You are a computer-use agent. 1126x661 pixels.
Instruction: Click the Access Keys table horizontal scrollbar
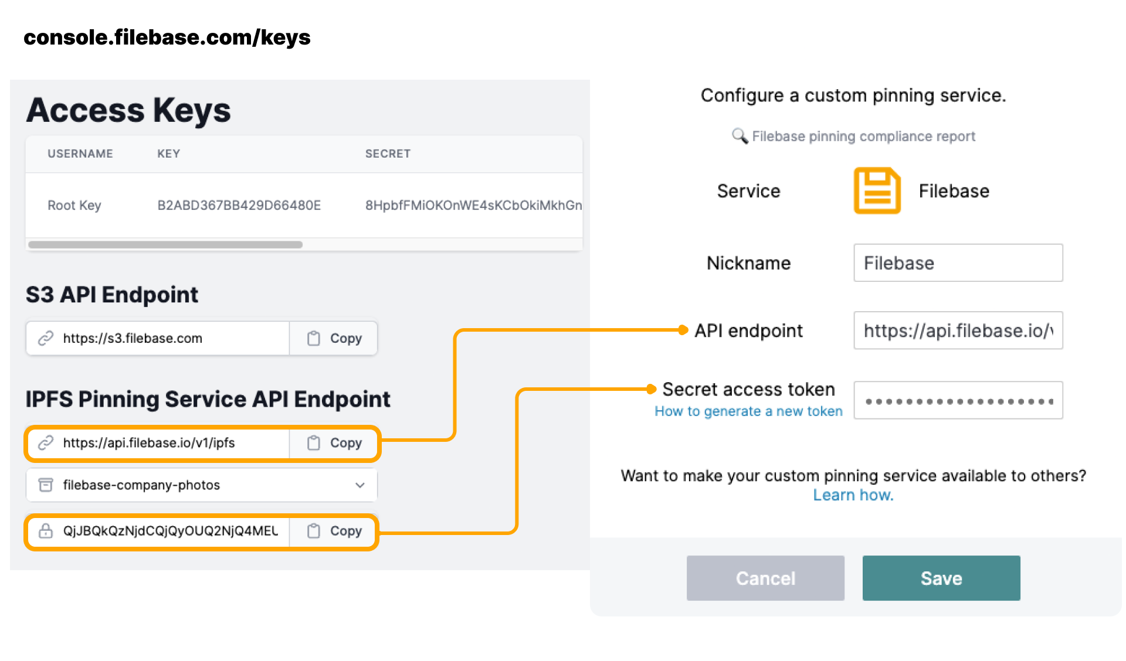coord(165,245)
